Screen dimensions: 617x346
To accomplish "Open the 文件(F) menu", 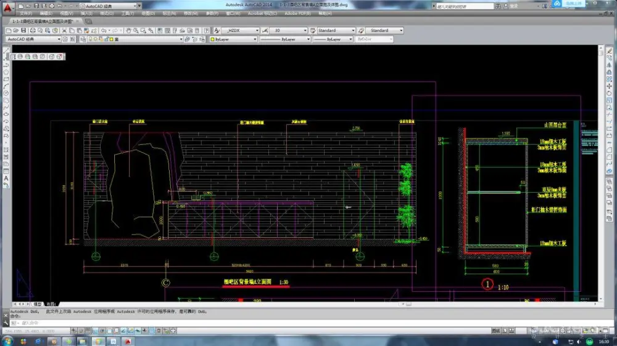I will (x=25, y=13).
